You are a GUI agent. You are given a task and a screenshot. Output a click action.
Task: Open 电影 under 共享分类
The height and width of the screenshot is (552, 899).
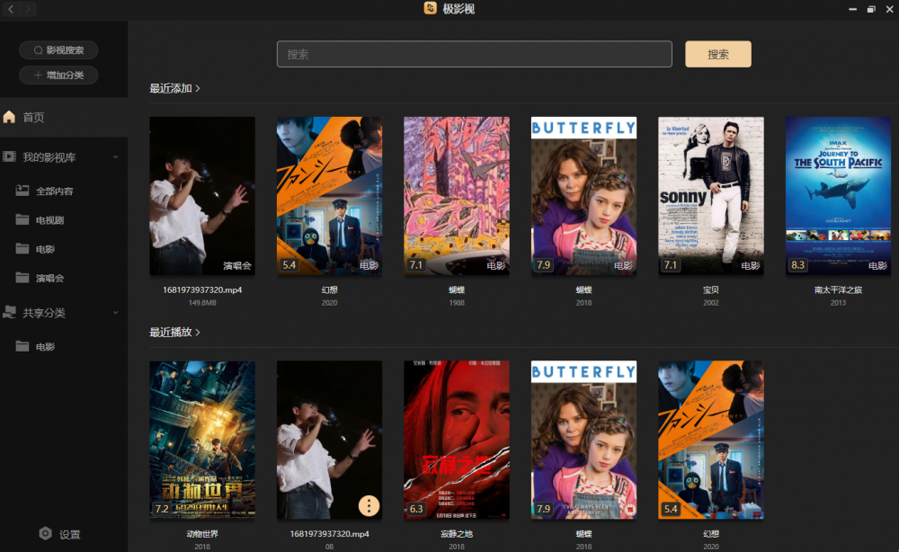45,347
